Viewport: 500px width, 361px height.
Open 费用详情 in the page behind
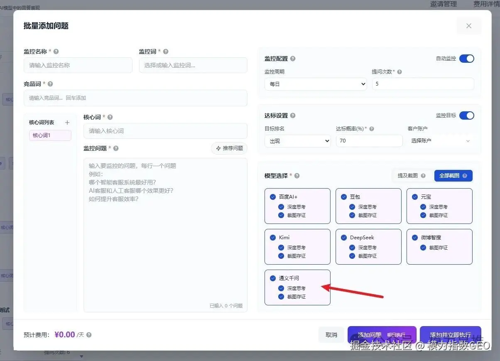pos(486,4)
